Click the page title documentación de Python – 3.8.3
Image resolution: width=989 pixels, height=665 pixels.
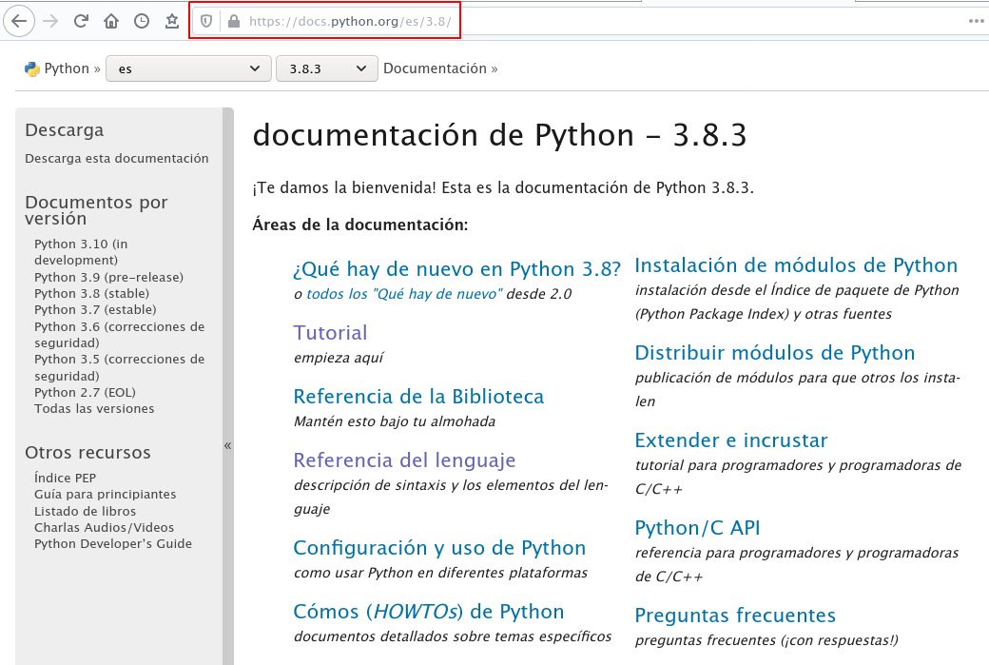pyautogui.click(x=499, y=135)
